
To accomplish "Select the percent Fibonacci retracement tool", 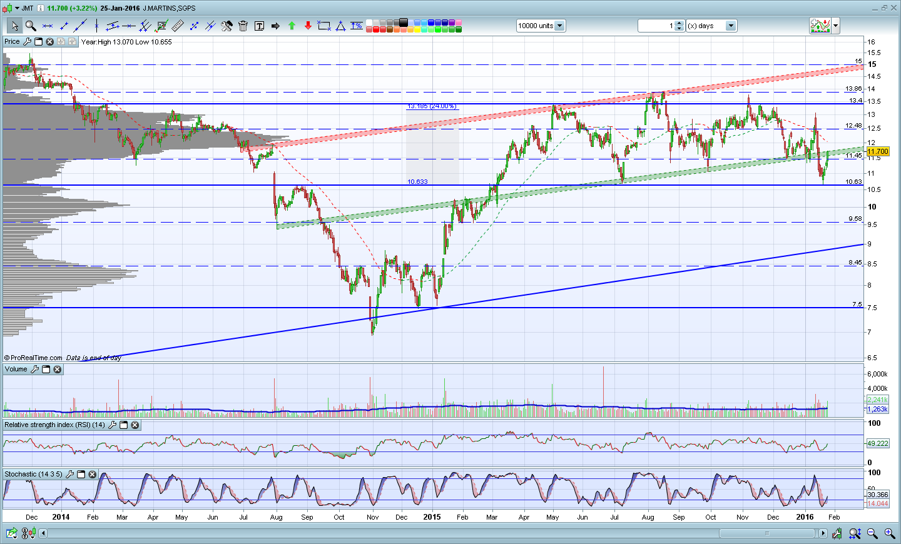I will 357,26.
